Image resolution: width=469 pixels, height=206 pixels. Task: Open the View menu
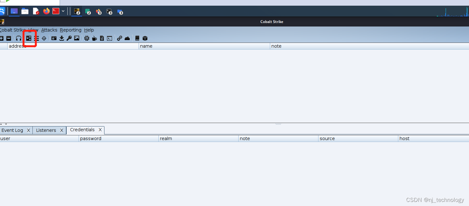click(33, 30)
